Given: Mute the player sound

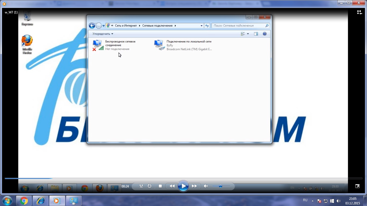Looking at the screenshot, I should (206, 186).
